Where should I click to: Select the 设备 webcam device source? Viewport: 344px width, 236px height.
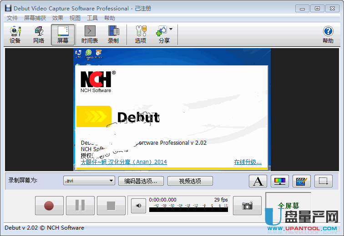click(15, 34)
